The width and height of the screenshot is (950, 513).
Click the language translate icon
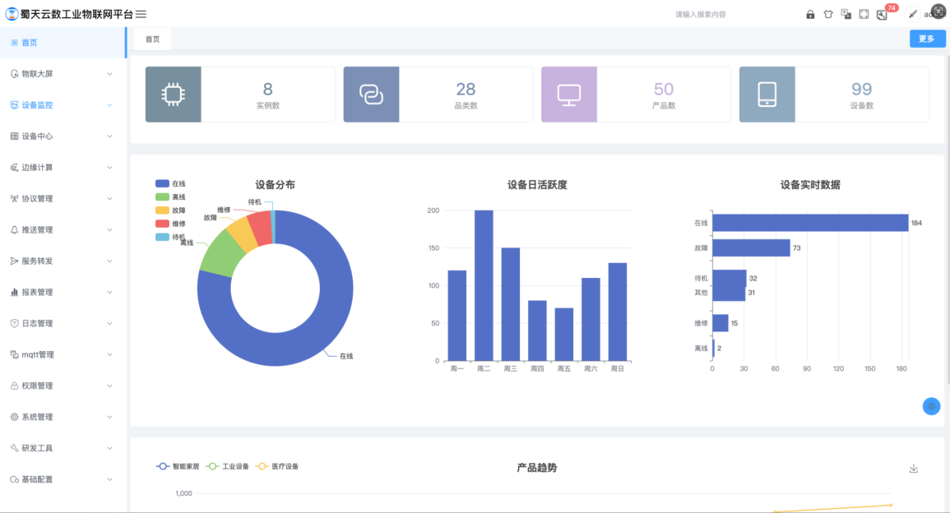coord(846,15)
